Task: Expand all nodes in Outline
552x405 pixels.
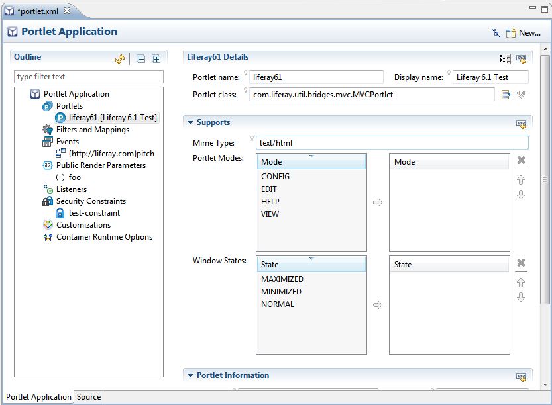Action: point(156,59)
